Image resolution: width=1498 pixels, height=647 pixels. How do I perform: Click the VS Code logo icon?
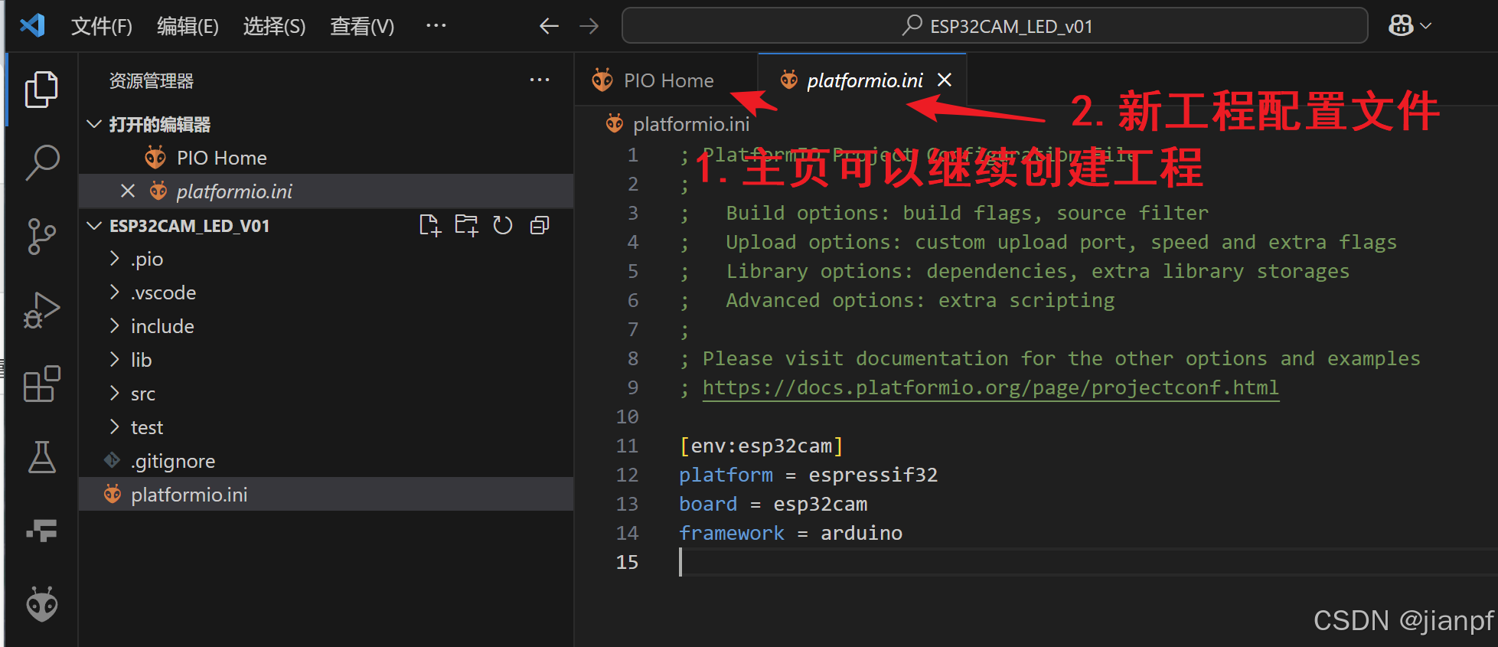pos(32,26)
